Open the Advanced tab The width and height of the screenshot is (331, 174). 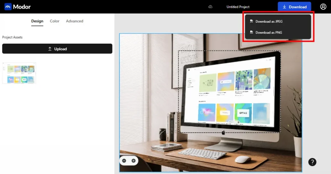tap(75, 21)
